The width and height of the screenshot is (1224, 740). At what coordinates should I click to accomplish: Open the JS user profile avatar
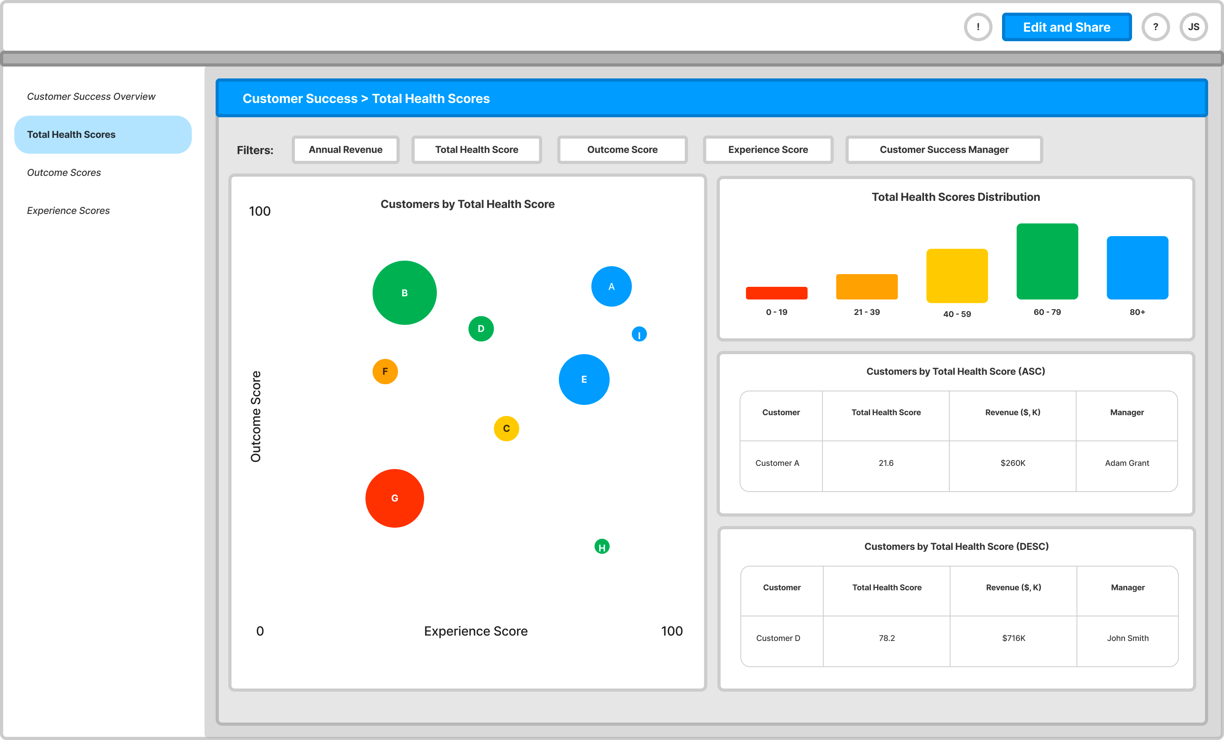point(1193,27)
